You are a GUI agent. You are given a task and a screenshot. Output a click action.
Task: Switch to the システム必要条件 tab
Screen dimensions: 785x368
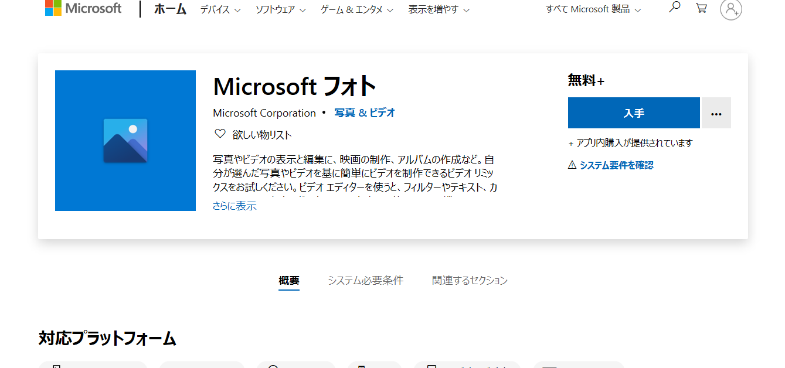point(365,281)
